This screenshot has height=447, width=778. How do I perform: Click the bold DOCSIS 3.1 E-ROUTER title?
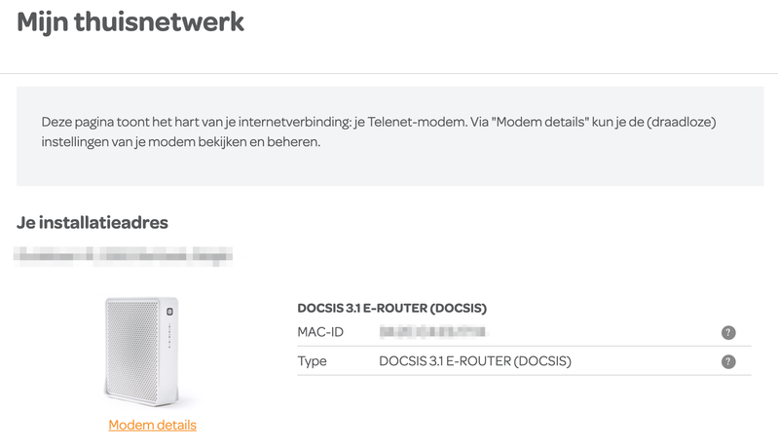coord(391,308)
